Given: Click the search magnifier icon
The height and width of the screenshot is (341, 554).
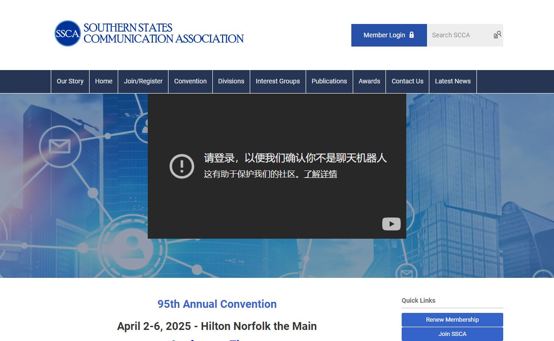Looking at the screenshot, I should coord(497,35).
